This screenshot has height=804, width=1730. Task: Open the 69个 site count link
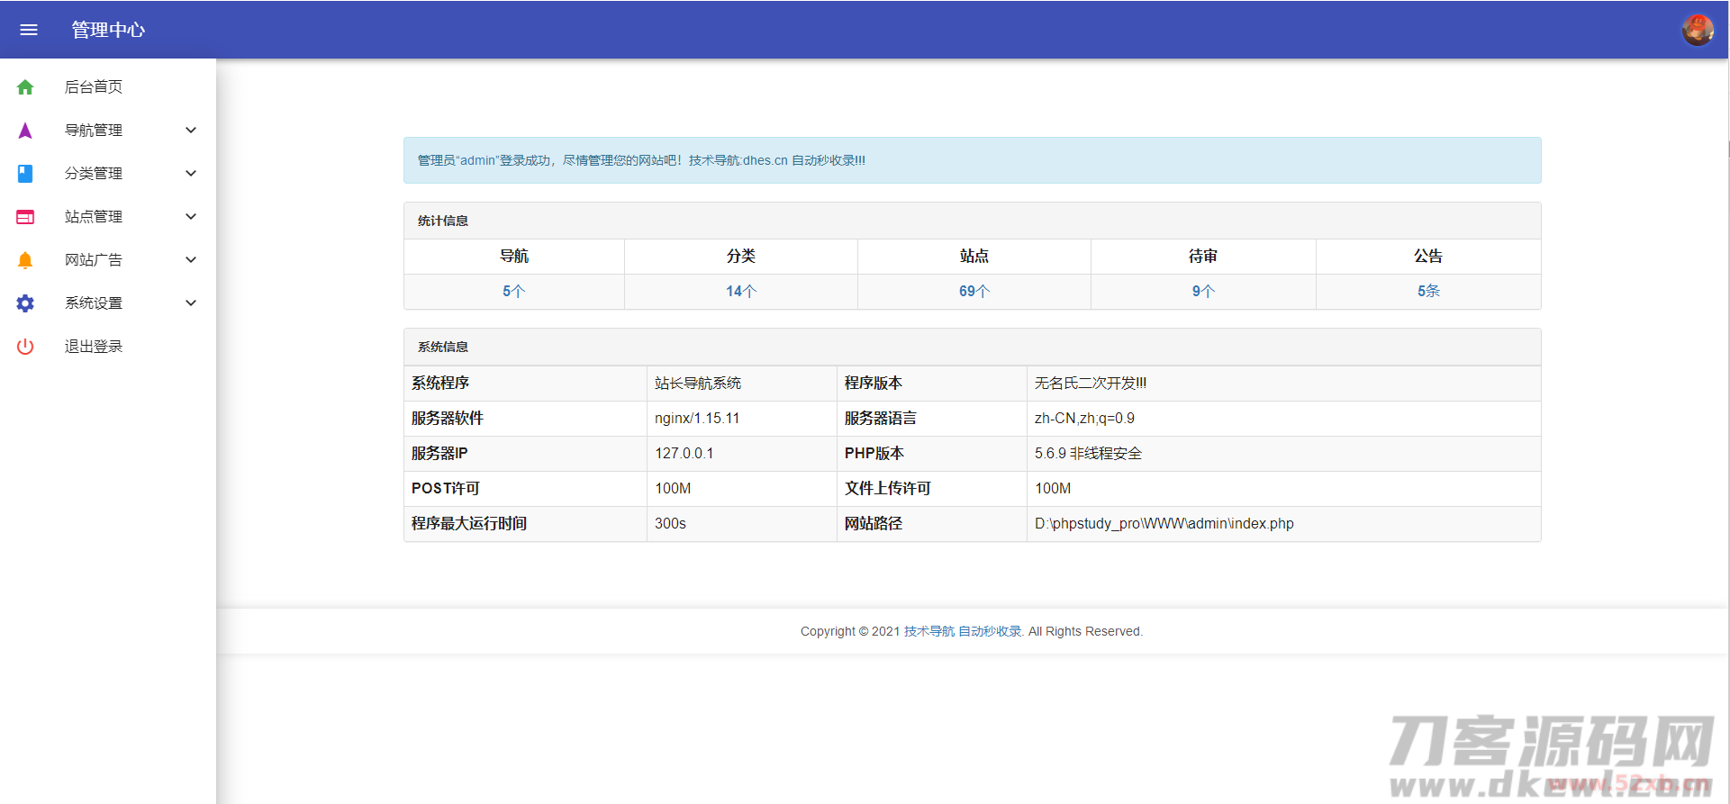click(974, 292)
